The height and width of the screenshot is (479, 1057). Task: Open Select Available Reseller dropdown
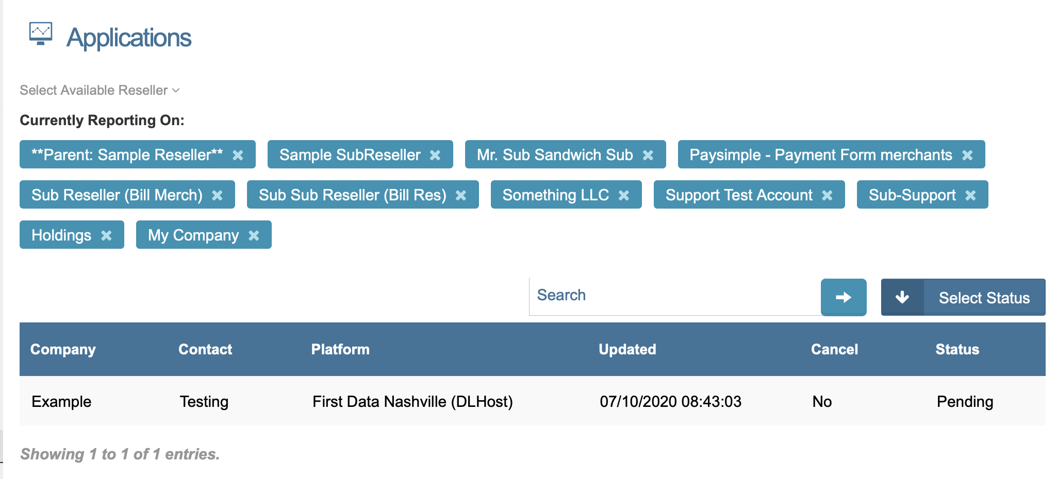pyautogui.click(x=100, y=90)
